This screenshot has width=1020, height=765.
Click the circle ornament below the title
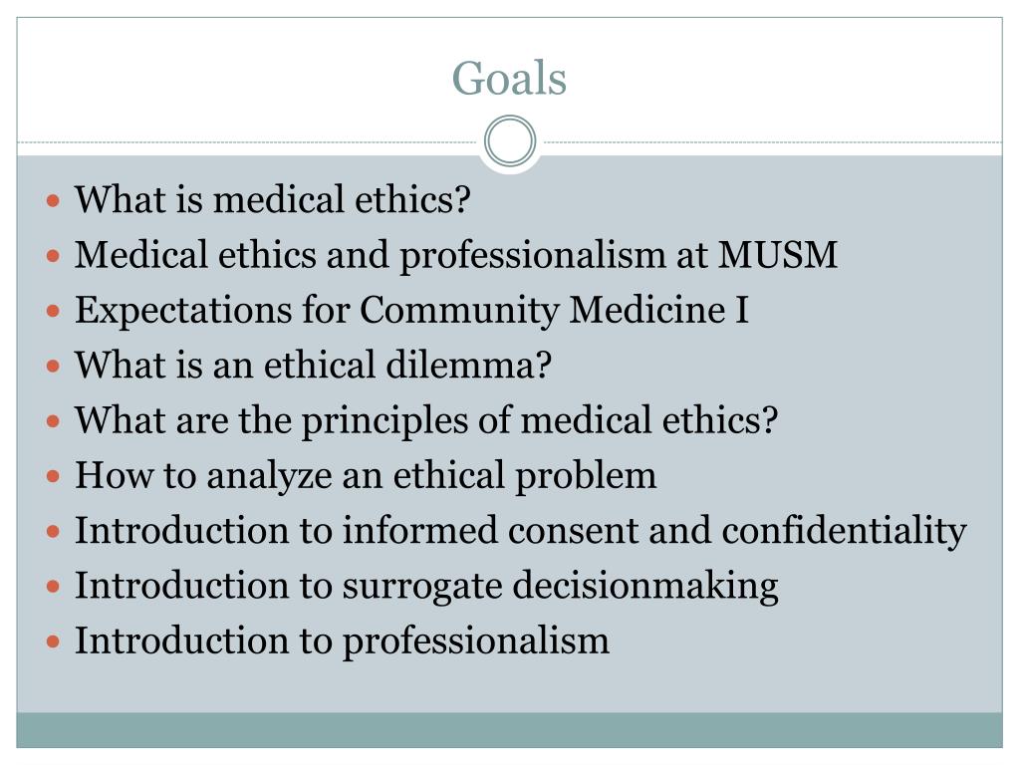[x=510, y=141]
